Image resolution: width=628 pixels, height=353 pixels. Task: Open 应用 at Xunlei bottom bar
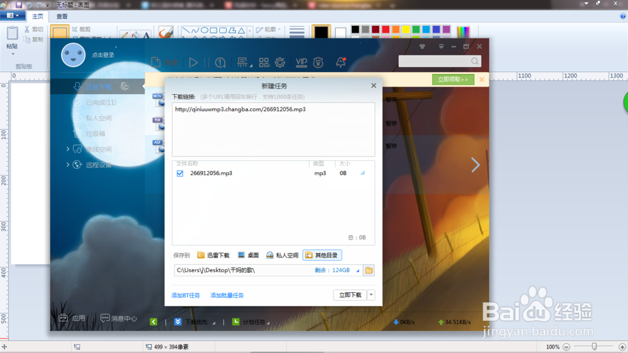[x=72, y=318]
